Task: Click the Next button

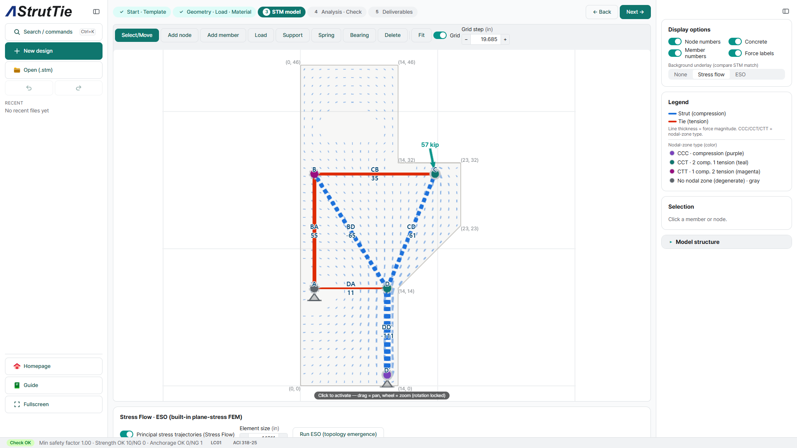Action: 635,12
